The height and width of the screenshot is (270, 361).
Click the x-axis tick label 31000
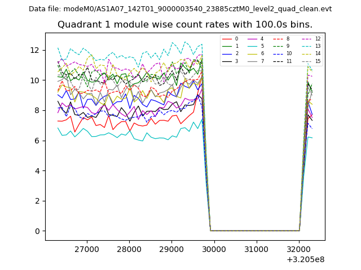point(257,249)
